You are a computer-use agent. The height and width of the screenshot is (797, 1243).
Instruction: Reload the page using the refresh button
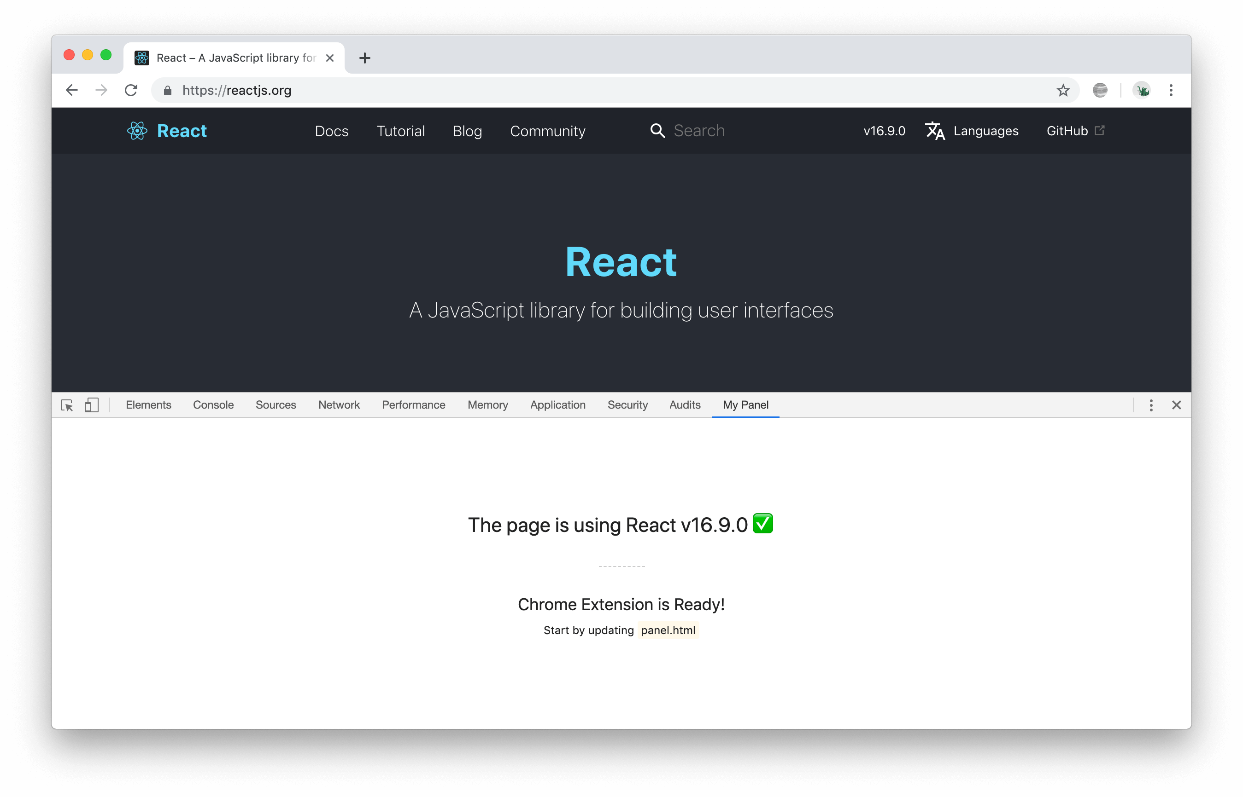coord(131,90)
